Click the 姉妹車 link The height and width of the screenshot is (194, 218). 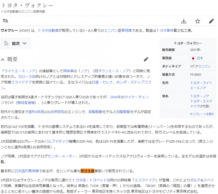click(x=68, y=71)
